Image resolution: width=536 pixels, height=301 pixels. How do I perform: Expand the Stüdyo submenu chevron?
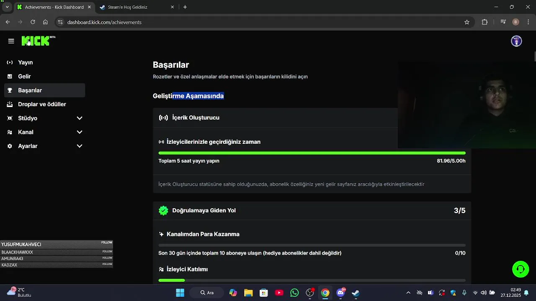point(80,118)
